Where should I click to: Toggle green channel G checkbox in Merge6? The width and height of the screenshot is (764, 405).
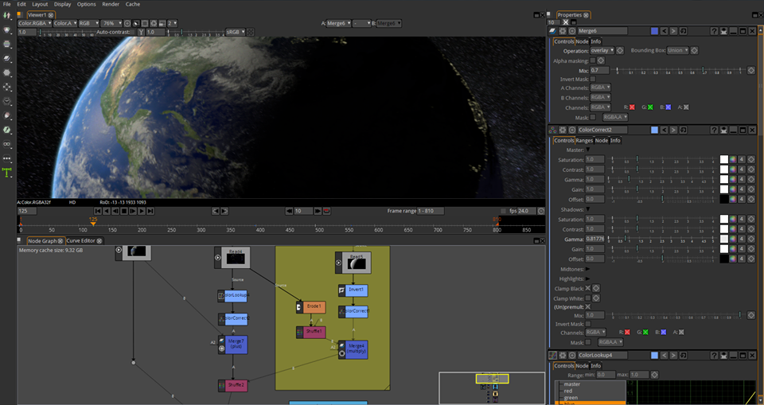pos(650,107)
